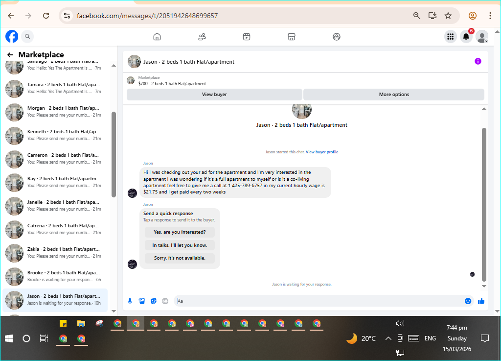Image resolution: width=501 pixels, height=361 pixels.
Task: Open Facebook search magnifier
Action: coord(27,36)
